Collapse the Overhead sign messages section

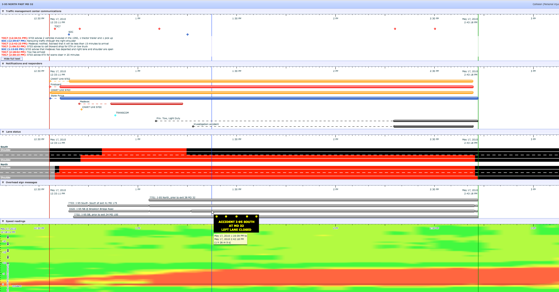click(3, 182)
